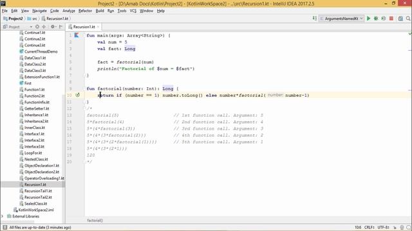The height and width of the screenshot is (231, 412).
Task: Fold the block comment at line 12
Action: 84,108
